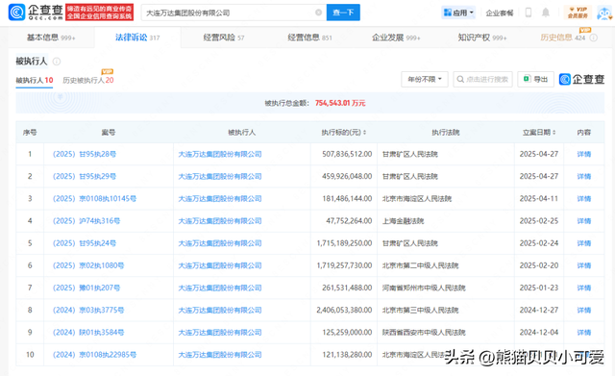
Task: Open 详情 for row 7
Action: pyautogui.click(x=583, y=288)
